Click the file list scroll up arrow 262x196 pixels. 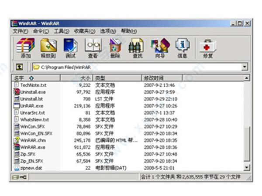247,78
